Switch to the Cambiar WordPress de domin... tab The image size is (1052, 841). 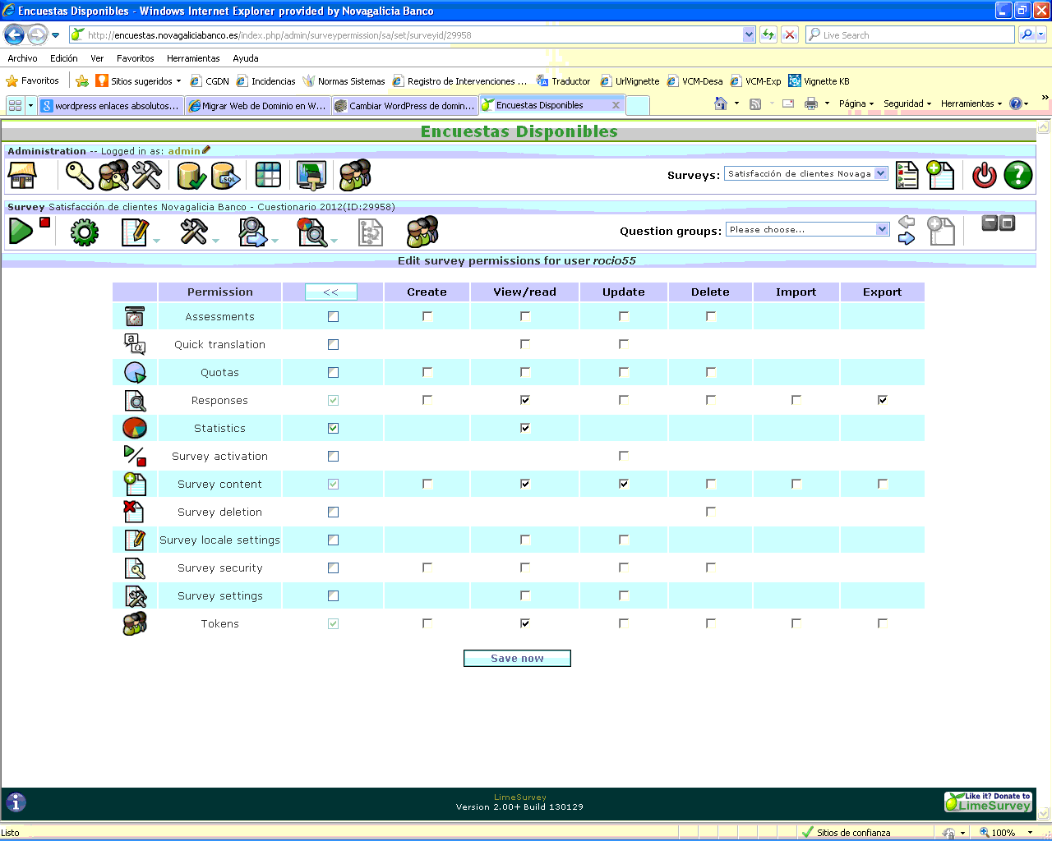pyautogui.click(x=406, y=105)
